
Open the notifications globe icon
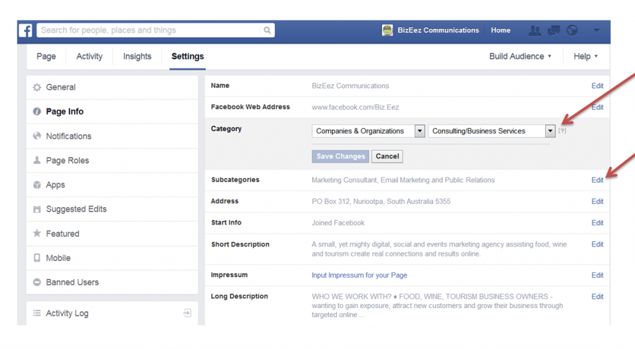pos(572,30)
